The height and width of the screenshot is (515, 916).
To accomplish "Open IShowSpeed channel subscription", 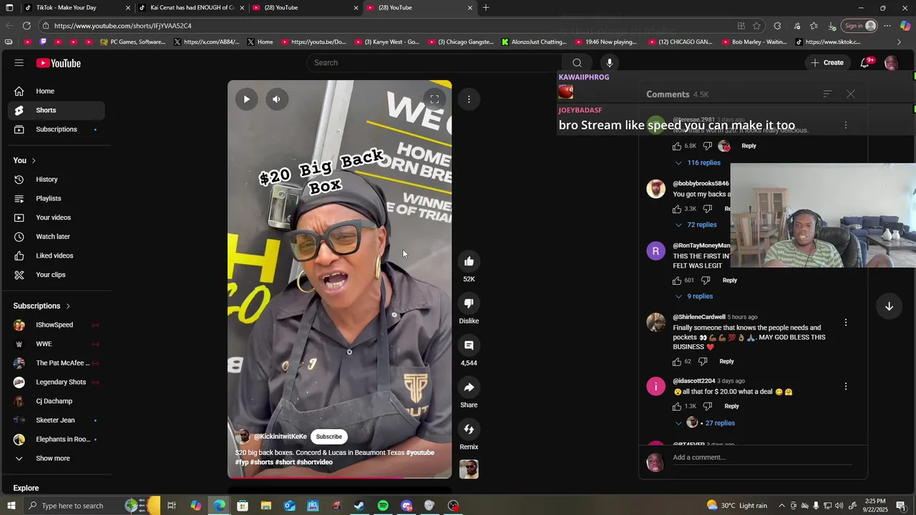I will tap(56, 325).
